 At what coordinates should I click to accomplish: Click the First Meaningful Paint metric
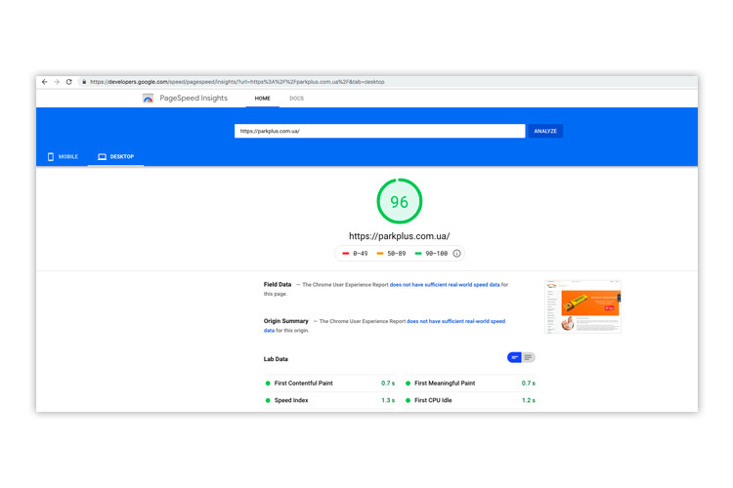(470, 383)
